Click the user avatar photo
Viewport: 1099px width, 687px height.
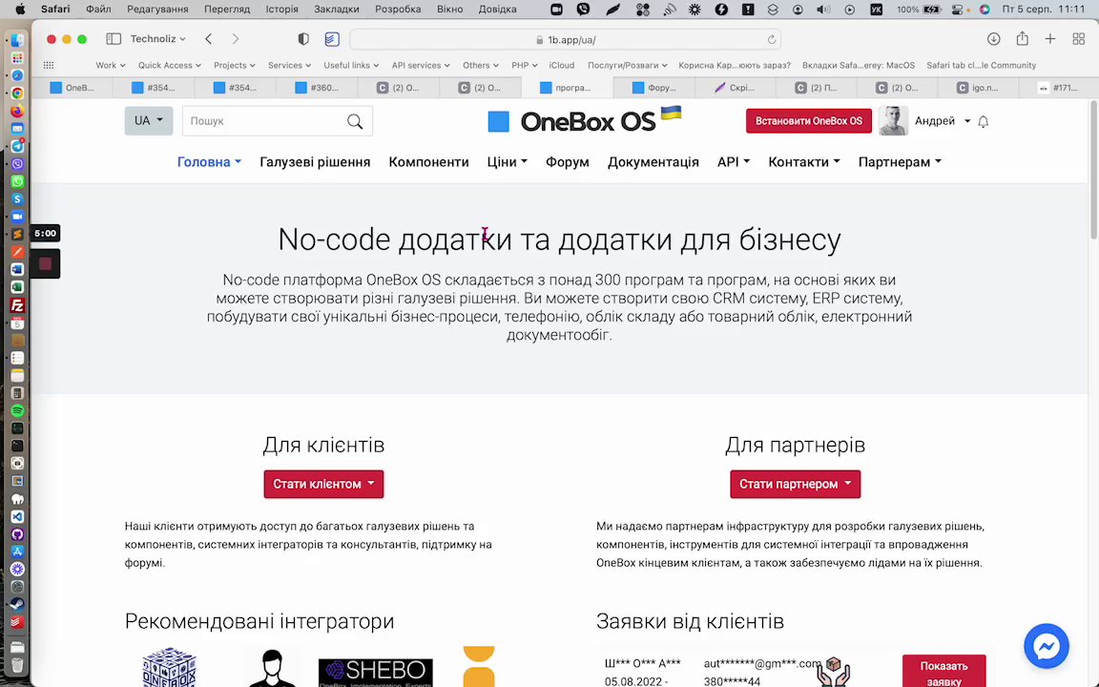pos(893,120)
